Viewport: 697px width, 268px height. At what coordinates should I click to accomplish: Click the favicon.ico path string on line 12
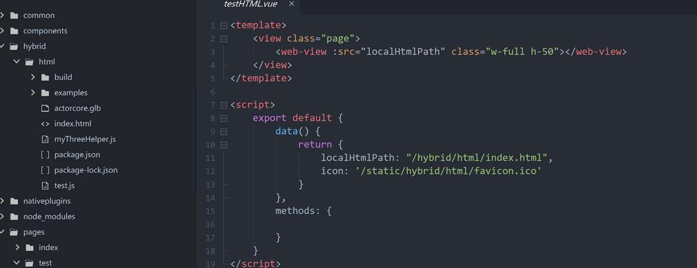[448, 171]
